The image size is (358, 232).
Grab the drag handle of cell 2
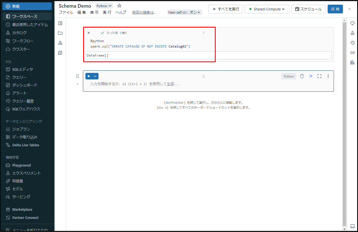(77, 76)
